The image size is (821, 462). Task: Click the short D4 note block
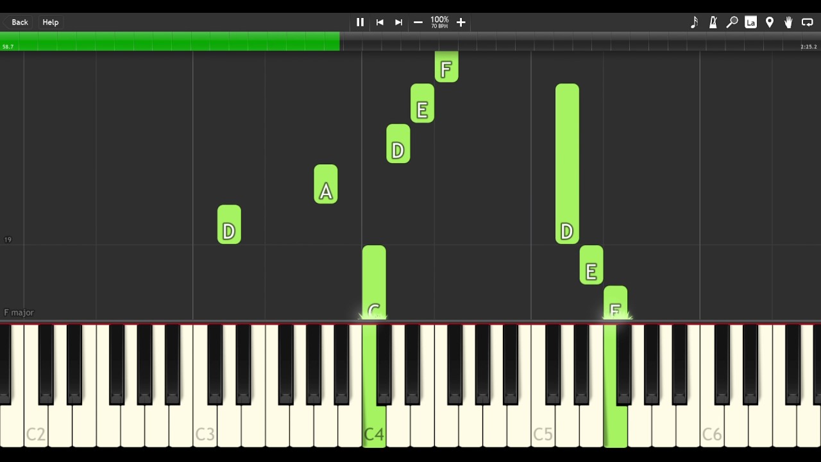(398, 144)
